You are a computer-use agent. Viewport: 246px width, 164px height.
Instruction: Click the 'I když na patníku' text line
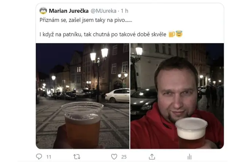point(103,34)
